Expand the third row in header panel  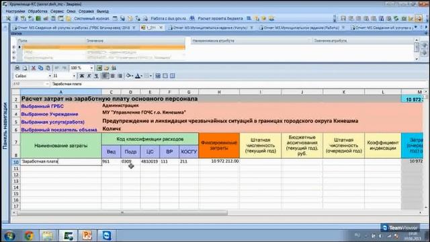click(13, 58)
